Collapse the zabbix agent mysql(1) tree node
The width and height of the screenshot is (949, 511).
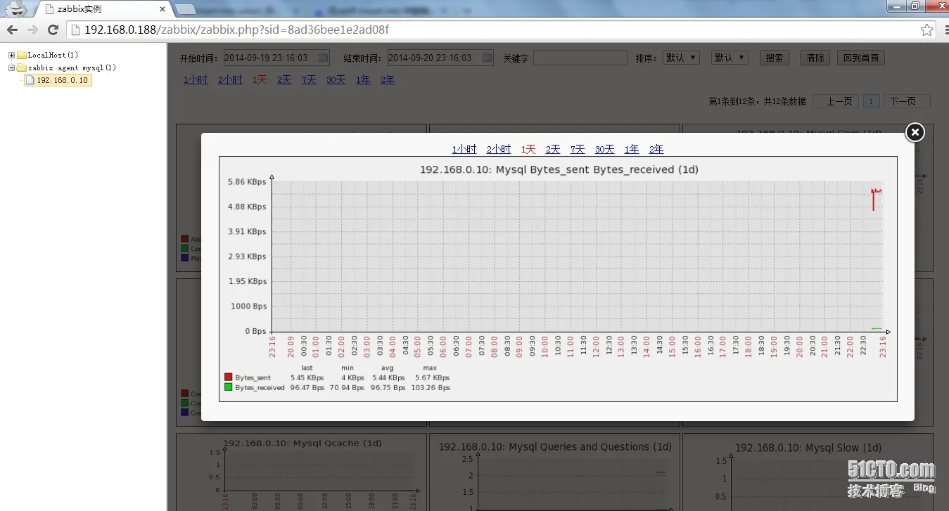click(x=11, y=67)
